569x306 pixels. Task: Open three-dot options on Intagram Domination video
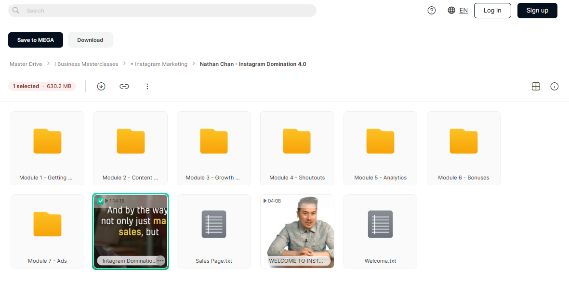(x=160, y=261)
